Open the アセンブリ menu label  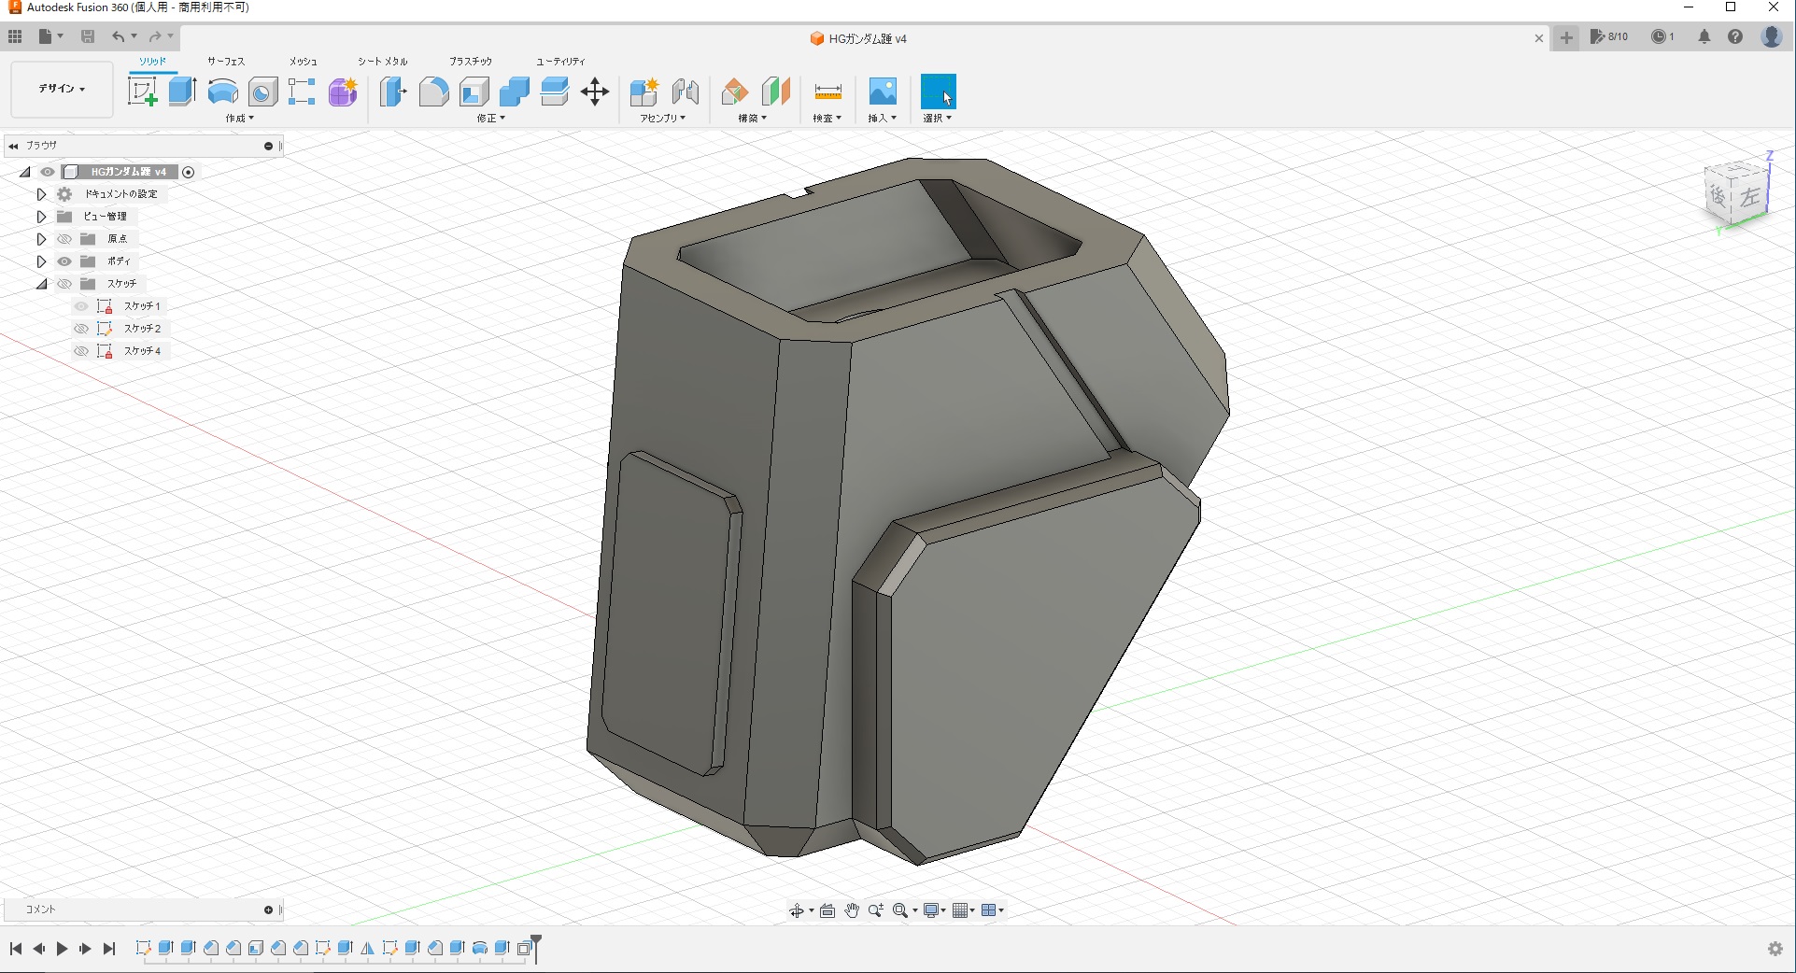coord(662,119)
